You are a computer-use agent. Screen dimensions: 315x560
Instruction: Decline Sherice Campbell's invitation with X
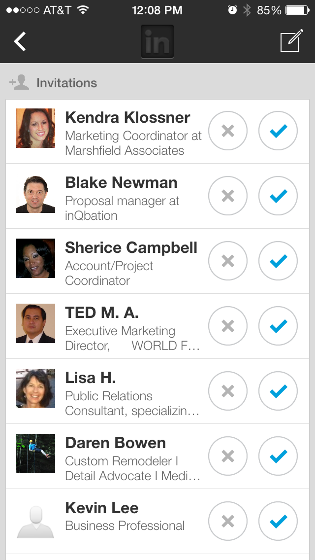click(x=228, y=261)
